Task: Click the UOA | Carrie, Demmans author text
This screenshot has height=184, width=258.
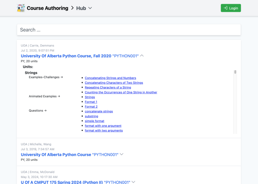Action: 37,46
